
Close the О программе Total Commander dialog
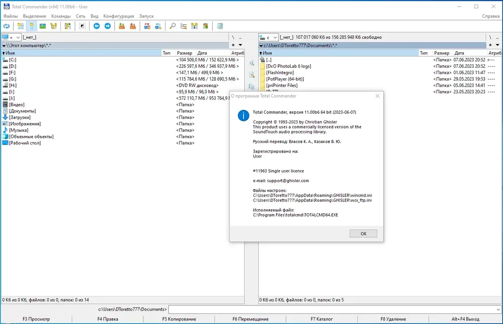[378, 96]
